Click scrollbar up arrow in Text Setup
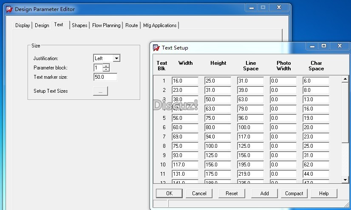The height and width of the screenshot is (210, 351). click(x=345, y=79)
